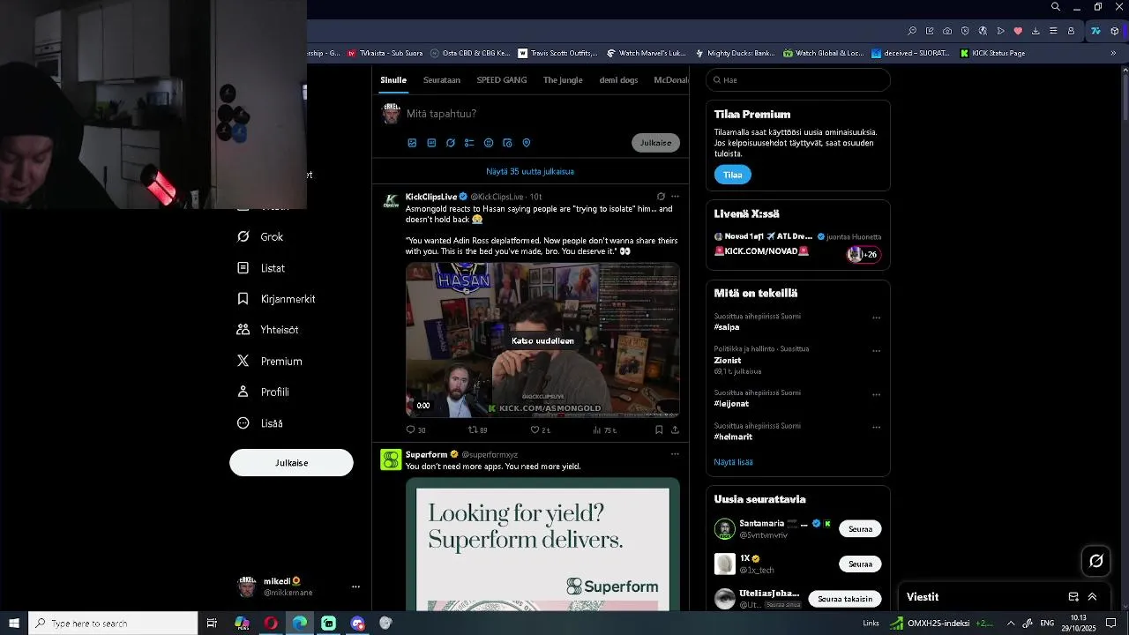Share the KickClipsLive post

click(675, 430)
